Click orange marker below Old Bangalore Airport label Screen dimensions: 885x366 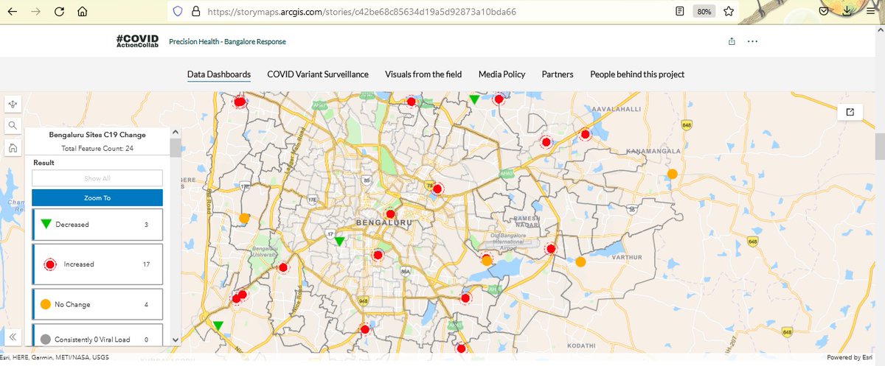click(487, 260)
